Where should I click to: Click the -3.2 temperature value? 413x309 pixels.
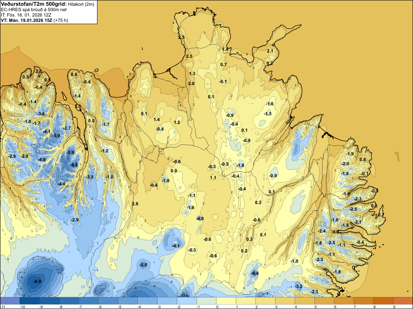(299, 286)
